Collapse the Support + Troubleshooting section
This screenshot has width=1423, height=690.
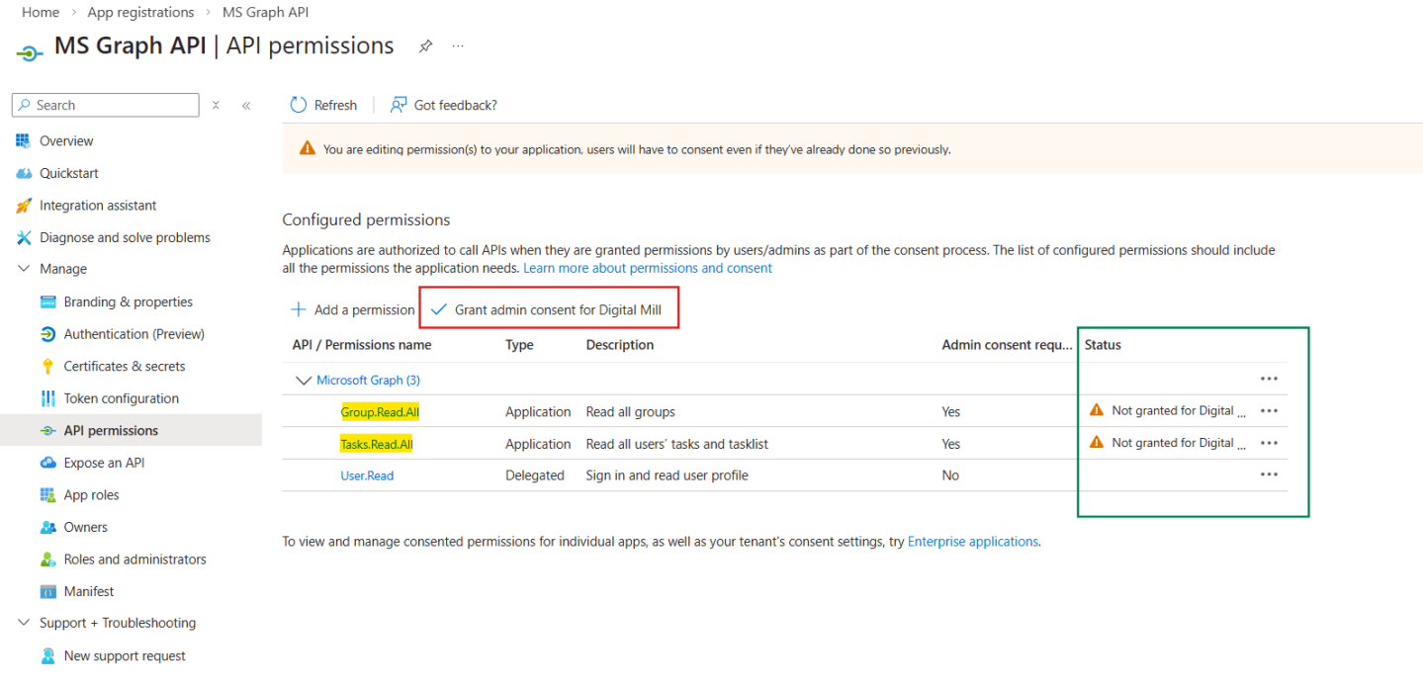(x=24, y=623)
